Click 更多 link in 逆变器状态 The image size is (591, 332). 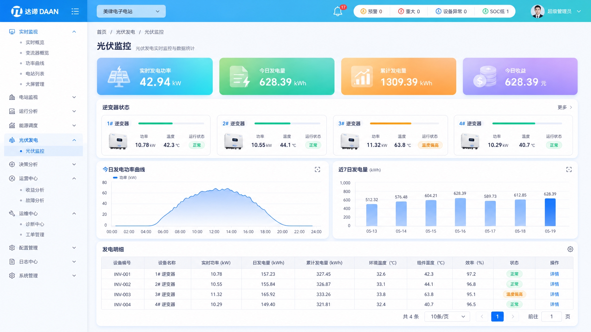tap(565, 107)
